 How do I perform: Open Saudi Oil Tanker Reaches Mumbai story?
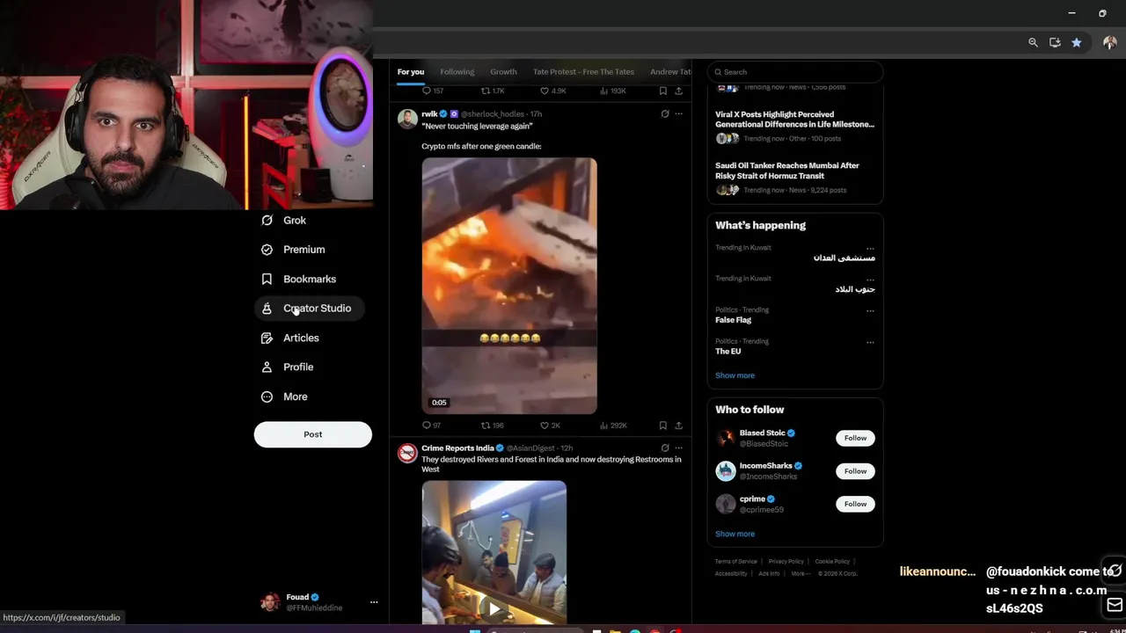point(794,178)
